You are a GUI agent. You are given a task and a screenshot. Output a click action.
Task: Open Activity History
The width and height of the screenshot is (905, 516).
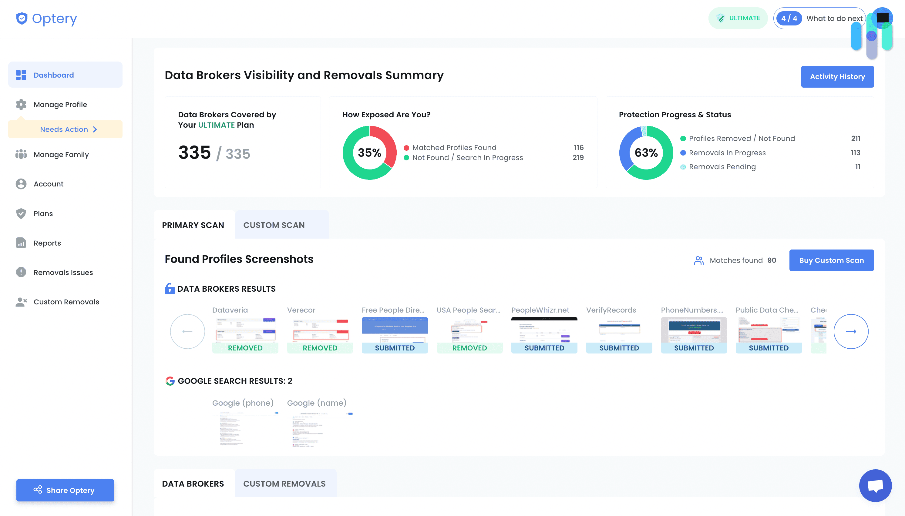pyautogui.click(x=837, y=76)
